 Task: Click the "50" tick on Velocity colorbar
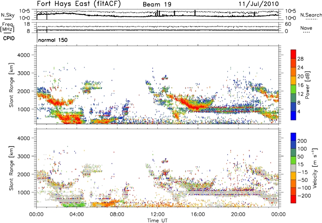(300, 157)
